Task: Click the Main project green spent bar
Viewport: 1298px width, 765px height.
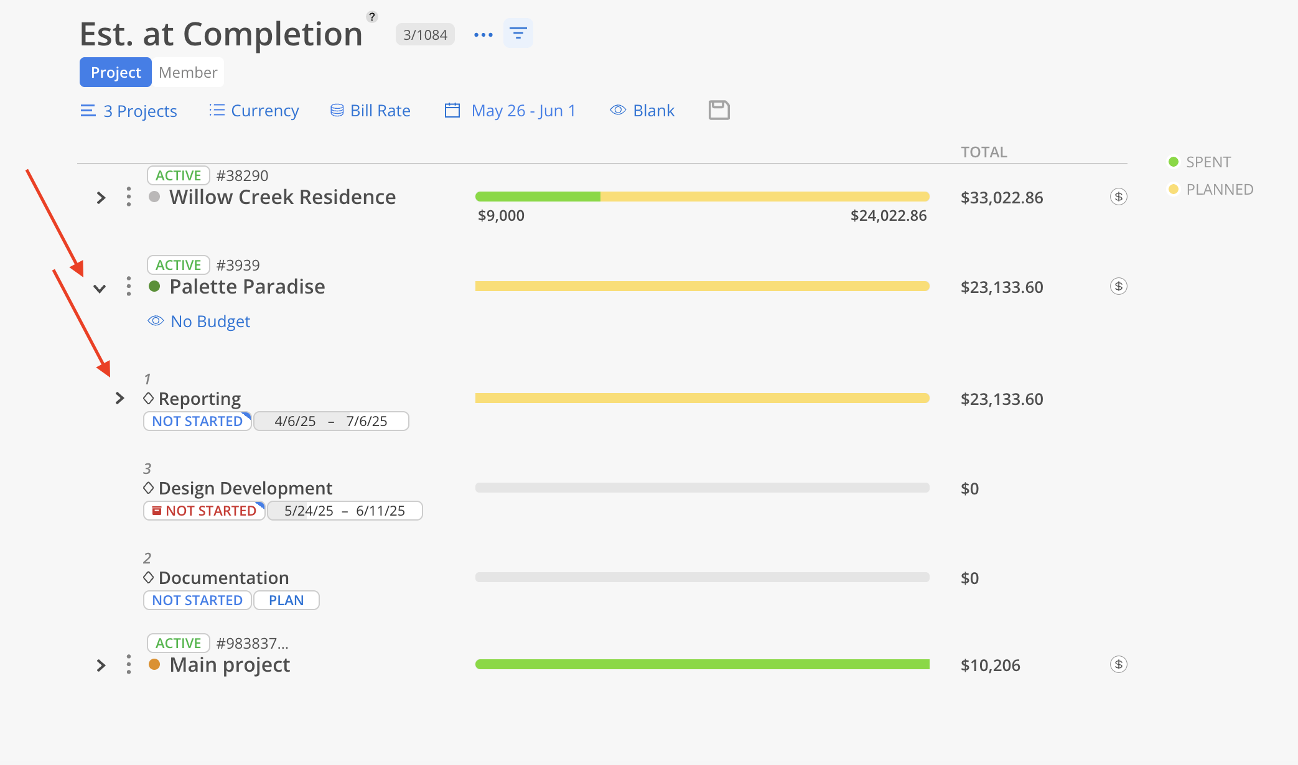Action: 703,664
